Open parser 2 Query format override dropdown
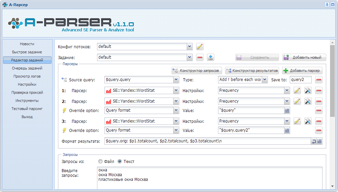The image size is (338, 192). click(176, 110)
